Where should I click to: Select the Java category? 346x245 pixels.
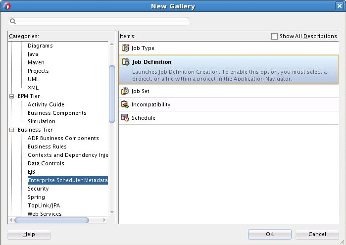(33, 54)
